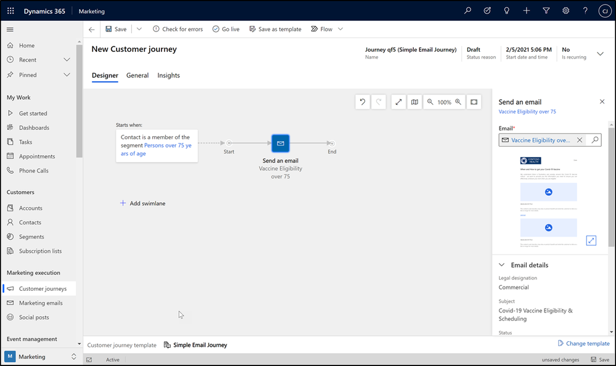The height and width of the screenshot is (366, 616).
Task: Open the help question mark icon
Action: (x=585, y=10)
